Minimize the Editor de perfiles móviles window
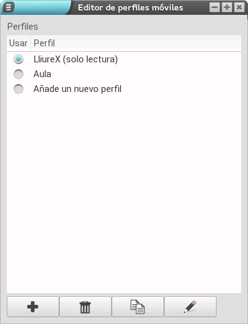The width and height of the screenshot is (248, 324). coord(214,7)
